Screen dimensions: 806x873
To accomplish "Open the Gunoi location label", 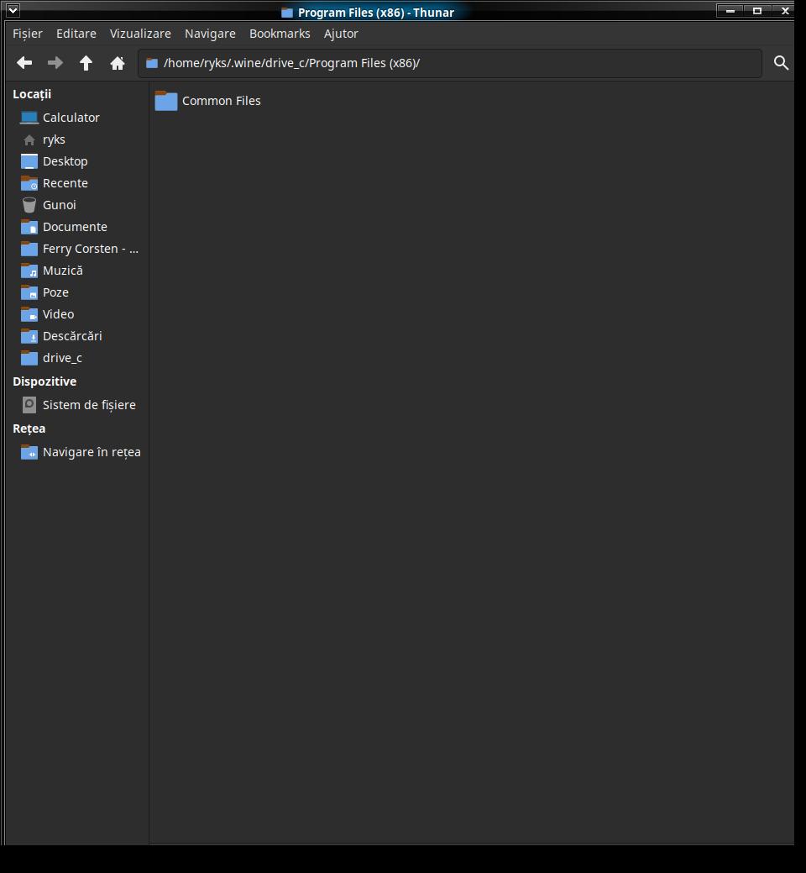I will (60, 205).
